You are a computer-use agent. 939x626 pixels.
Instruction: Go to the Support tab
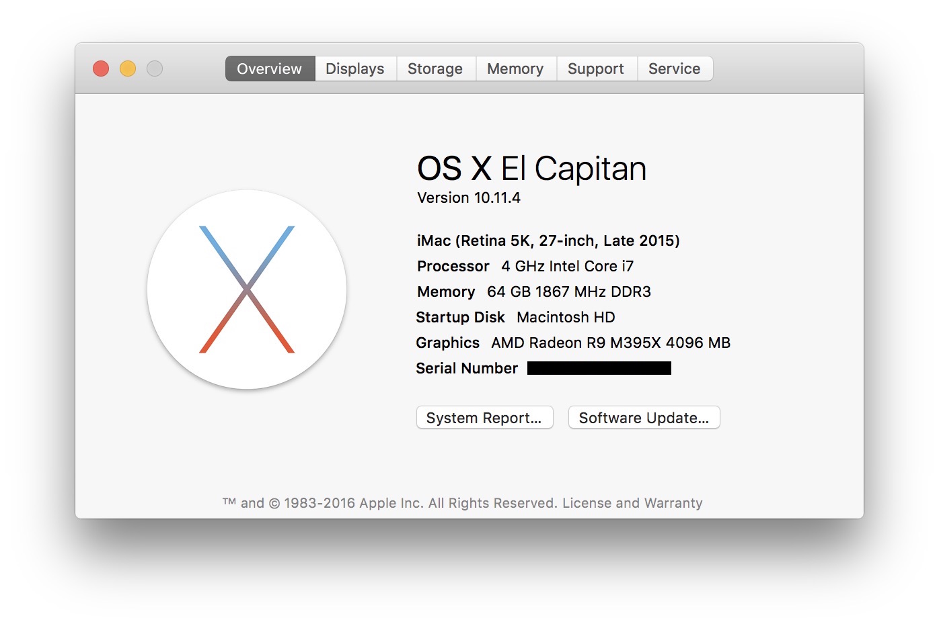[596, 69]
